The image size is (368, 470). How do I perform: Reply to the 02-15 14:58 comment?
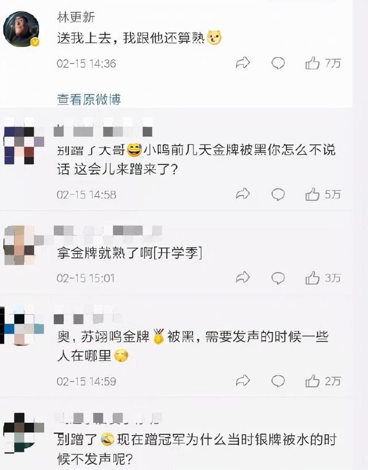coord(278,194)
